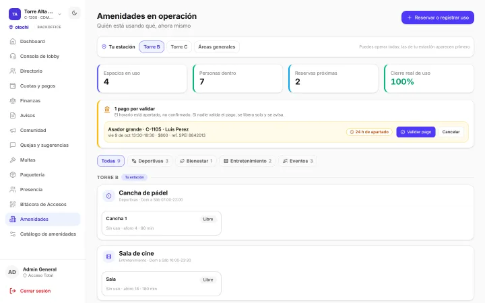Click the Reservas próximas stat card
Screen dimensions: 485x303
(333, 79)
